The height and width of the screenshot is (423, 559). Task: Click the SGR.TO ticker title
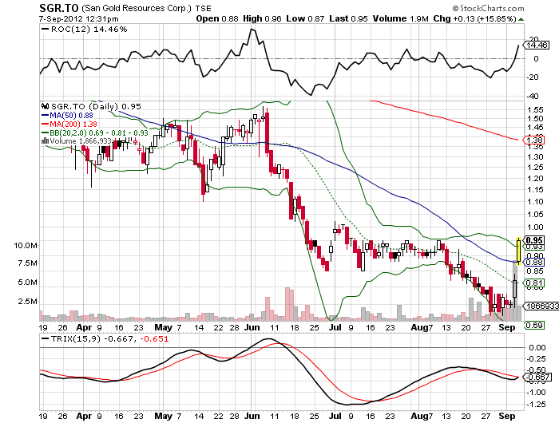59,8
